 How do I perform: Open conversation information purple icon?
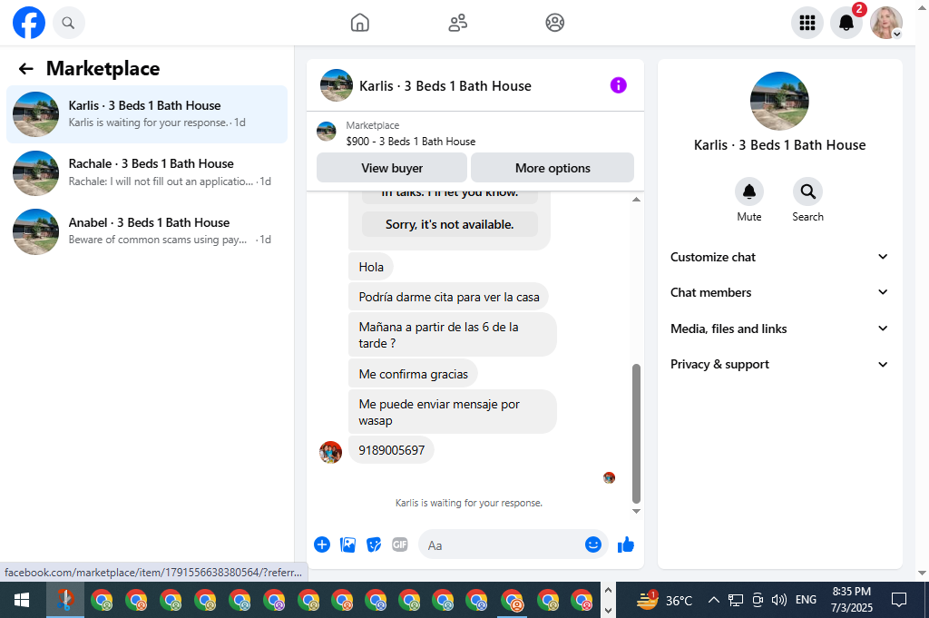pyautogui.click(x=618, y=85)
